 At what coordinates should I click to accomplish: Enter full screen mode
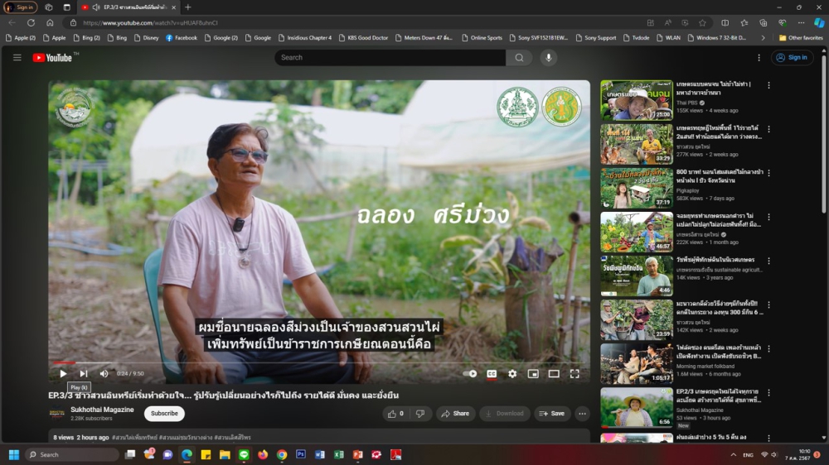(574, 374)
